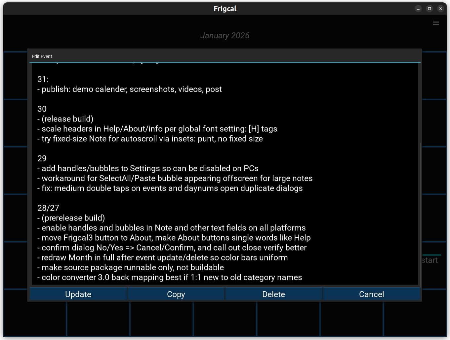The height and width of the screenshot is (340, 450).
Task: Minimize the Frigcal window
Action: 418,9
